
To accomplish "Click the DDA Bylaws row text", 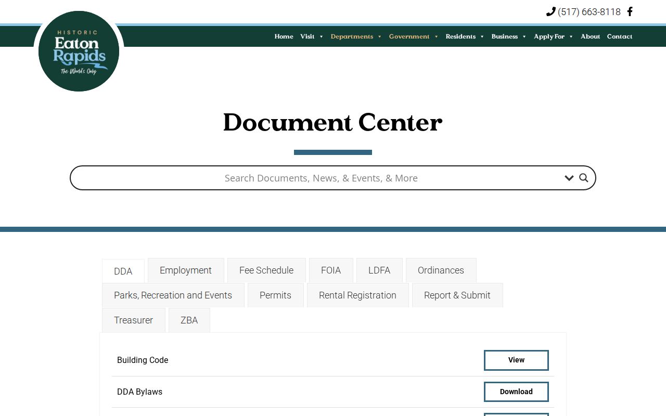I will pos(139,392).
